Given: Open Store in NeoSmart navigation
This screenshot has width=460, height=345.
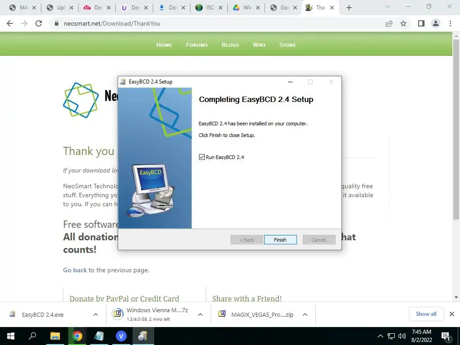Looking at the screenshot, I should [x=287, y=44].
